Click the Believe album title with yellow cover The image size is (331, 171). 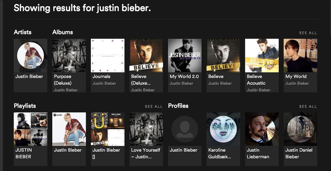coord(216,76)
